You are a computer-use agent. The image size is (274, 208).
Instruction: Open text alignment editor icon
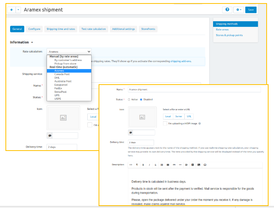pos(186,165)
